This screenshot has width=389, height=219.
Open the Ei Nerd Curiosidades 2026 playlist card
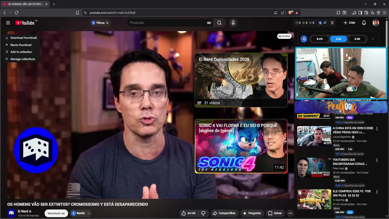[241, 80]
